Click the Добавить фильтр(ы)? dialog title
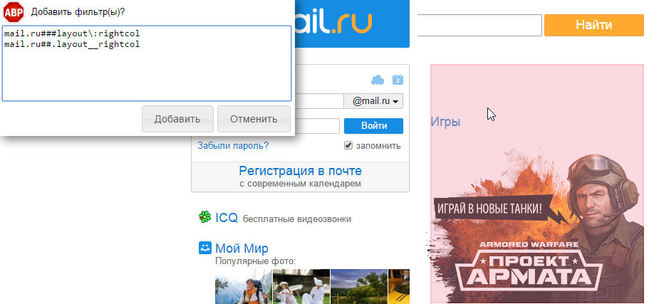664x304 pixels. click(78, 11)
